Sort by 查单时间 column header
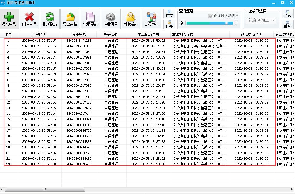The image size is (295, 194). pos(39,34)
